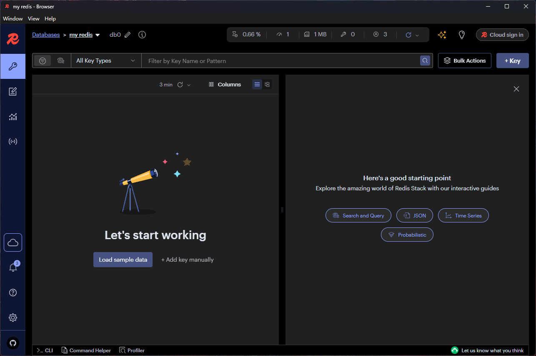The height and width of the screenshot is (356, 536).
Task: Refresh key list icon next to 3 min
Action: (180, 84)
